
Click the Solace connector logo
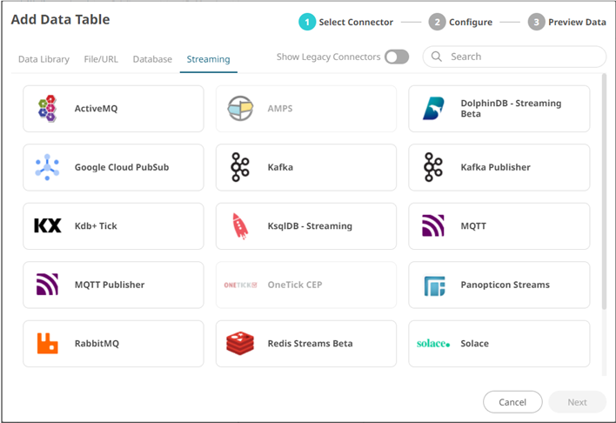pos(433,344)
